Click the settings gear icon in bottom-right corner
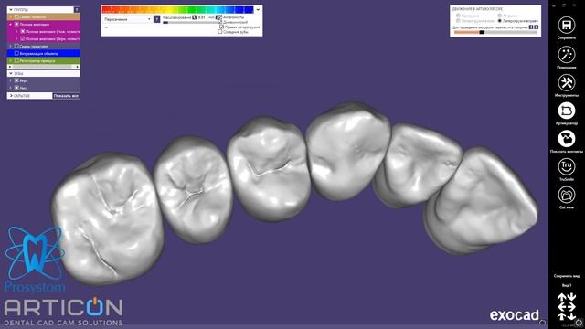The height and width of the screenshot is (329, 585). point(580,324)
